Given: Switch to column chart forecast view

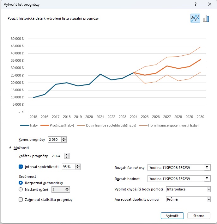Looking at the screenshot, I should [x=206, y=18].
